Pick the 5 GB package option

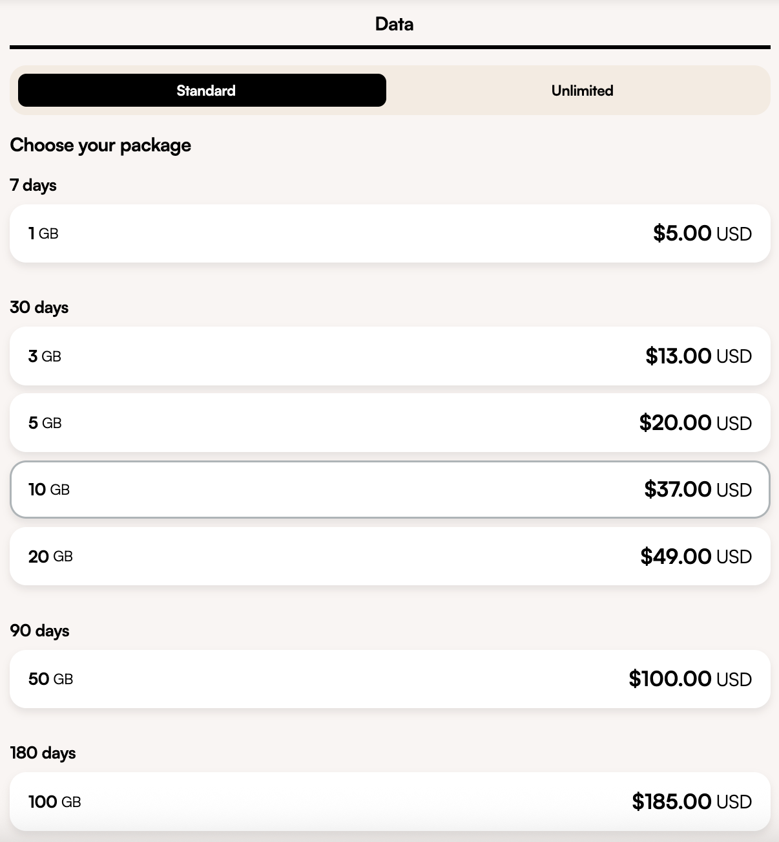point(389,423)
